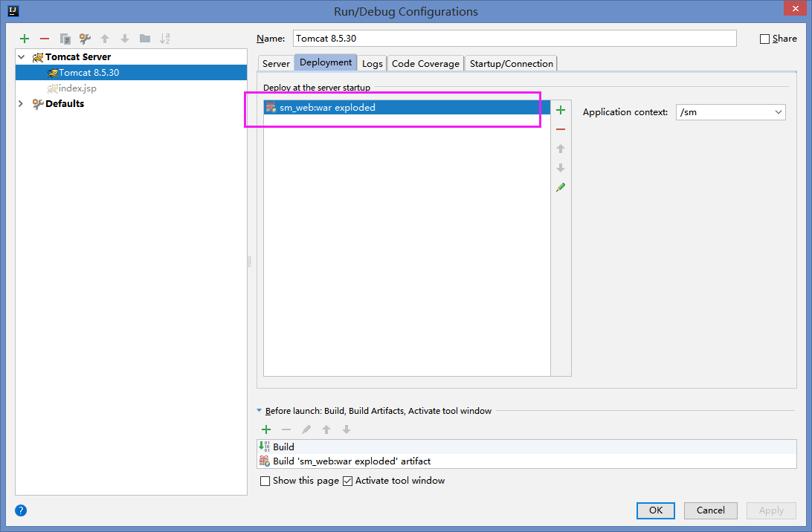The image size is (812, 532).
Task: Move before launch task down arrow
Action: point(347,429)
